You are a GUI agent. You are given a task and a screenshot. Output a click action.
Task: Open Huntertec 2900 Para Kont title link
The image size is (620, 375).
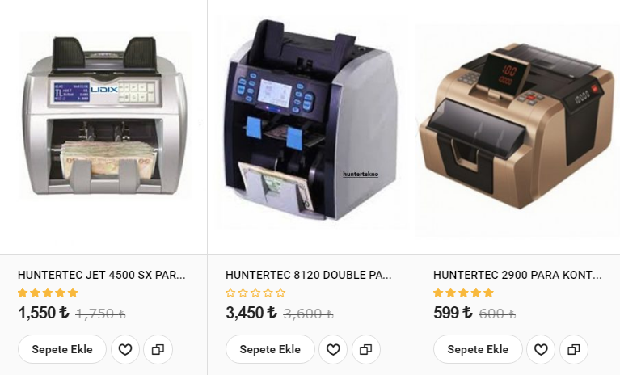click(517, 275)
